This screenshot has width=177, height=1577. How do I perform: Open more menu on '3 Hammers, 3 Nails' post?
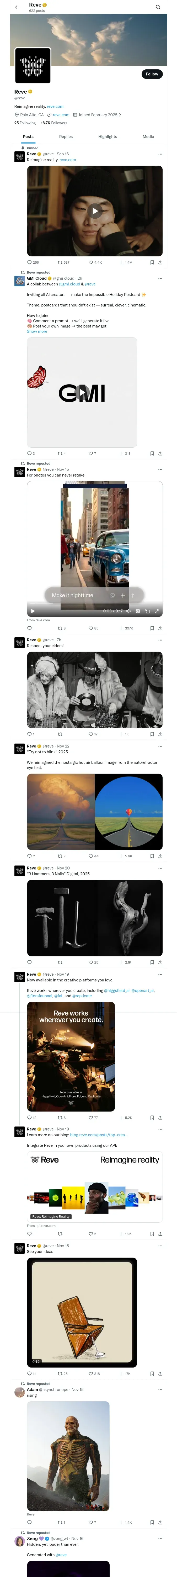click(x=160, y=868)
